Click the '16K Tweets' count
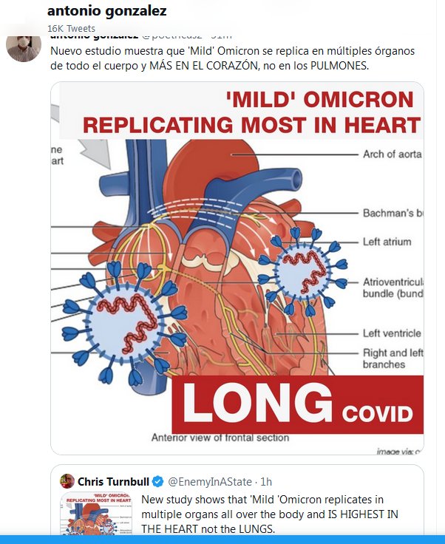 click(x=70, y=27)
